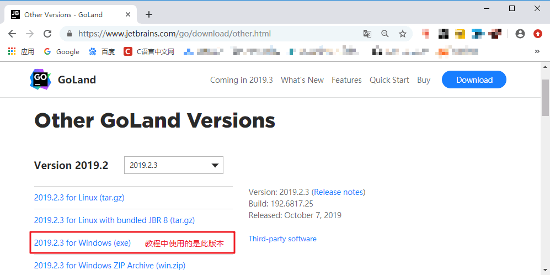The image size is (550, 275).
Task: Open the user profile avatar icon
Action: click(x=520, y=34)
